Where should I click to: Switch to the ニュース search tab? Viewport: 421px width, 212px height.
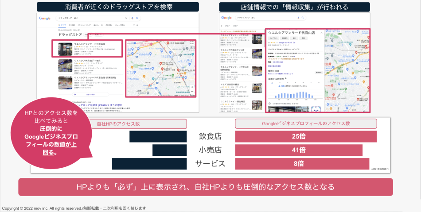click(98, 25)
